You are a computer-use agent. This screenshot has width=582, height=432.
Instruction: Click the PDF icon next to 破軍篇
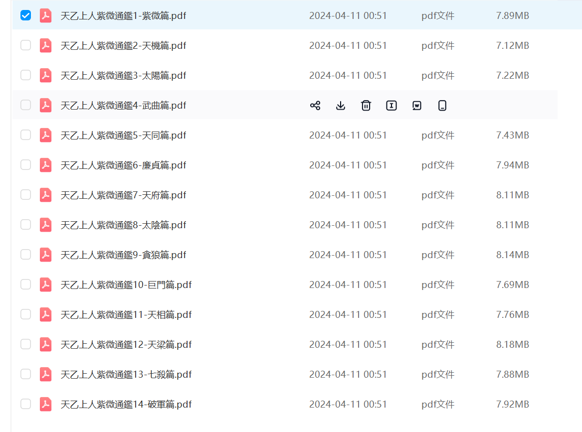click(x=46, y=404)
